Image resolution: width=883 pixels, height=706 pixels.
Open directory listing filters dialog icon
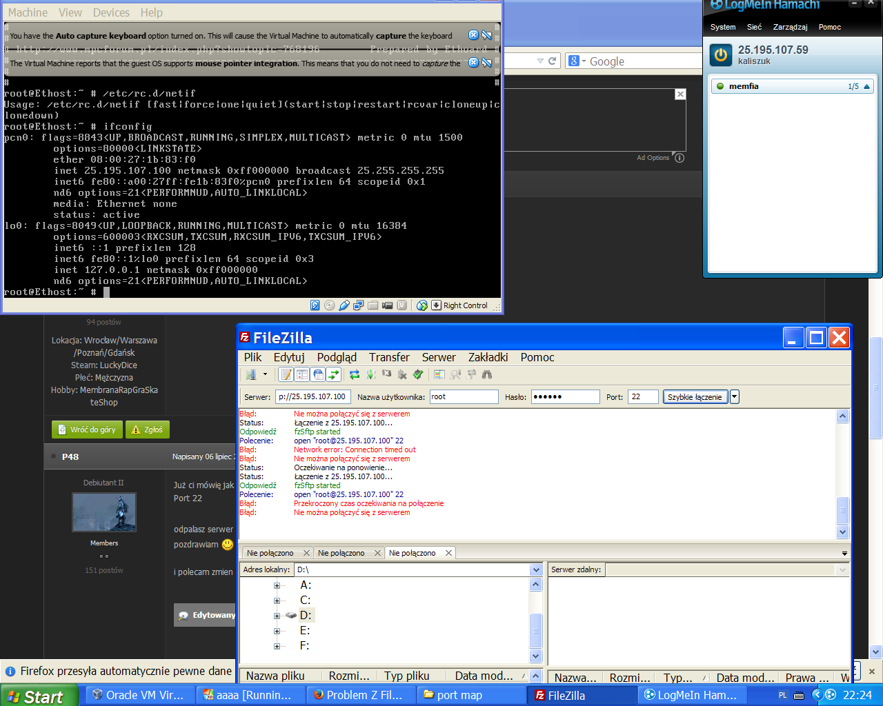439,374
